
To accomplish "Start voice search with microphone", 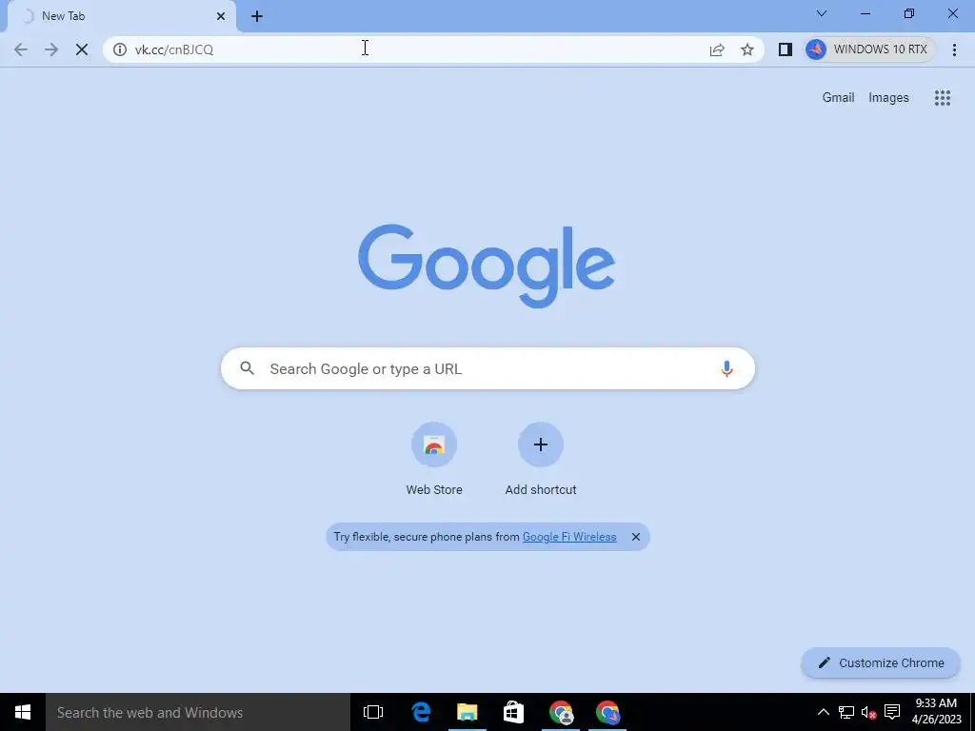I will (726, 368).
